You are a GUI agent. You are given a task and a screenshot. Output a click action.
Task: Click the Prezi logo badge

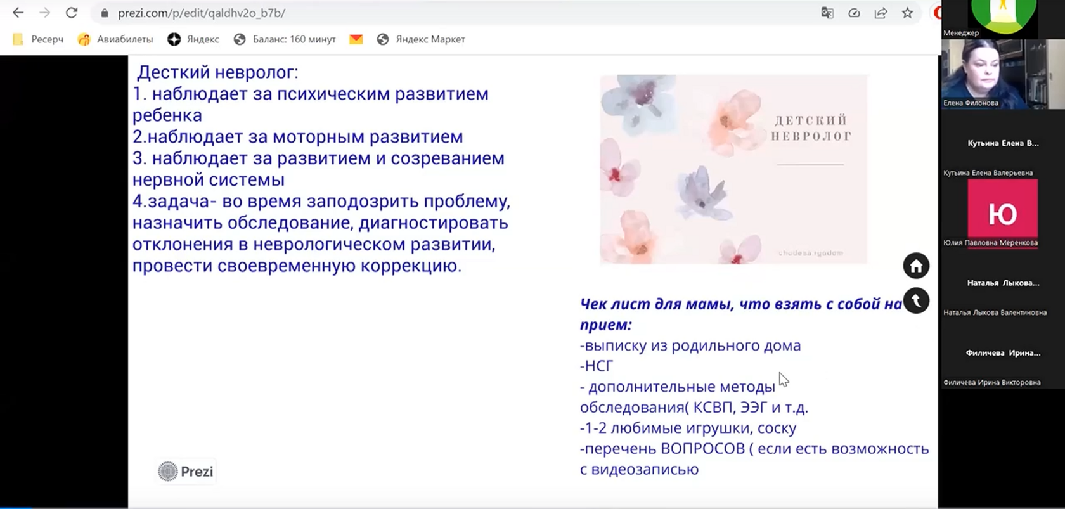pos(186,472)
